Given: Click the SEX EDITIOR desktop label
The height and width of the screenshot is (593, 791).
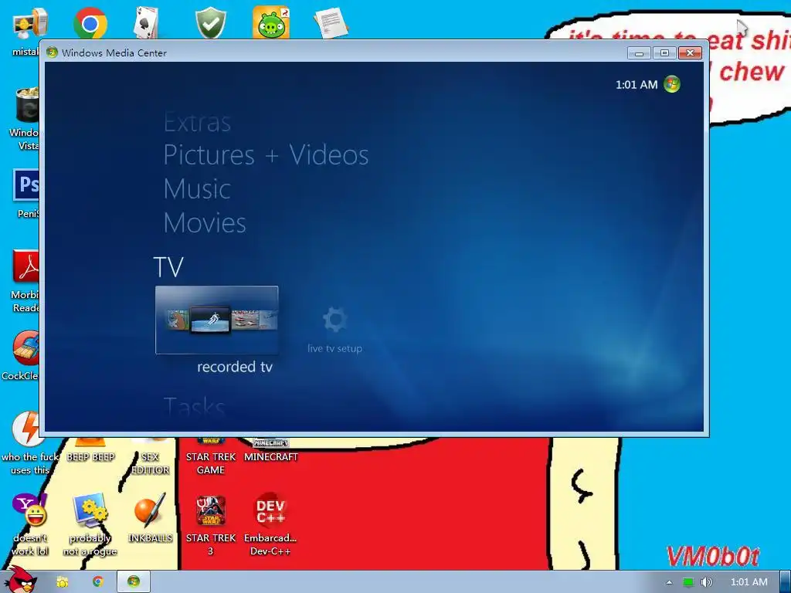Looking at the screenshot, I should (151, 463).
